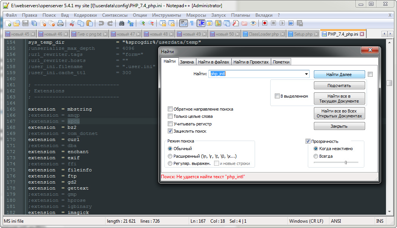Image resolution: width=397 pixels, height=228 pixels.
Task: Enable the 'Только целые слова' checkbox
Action: click(x=170, y=116)
